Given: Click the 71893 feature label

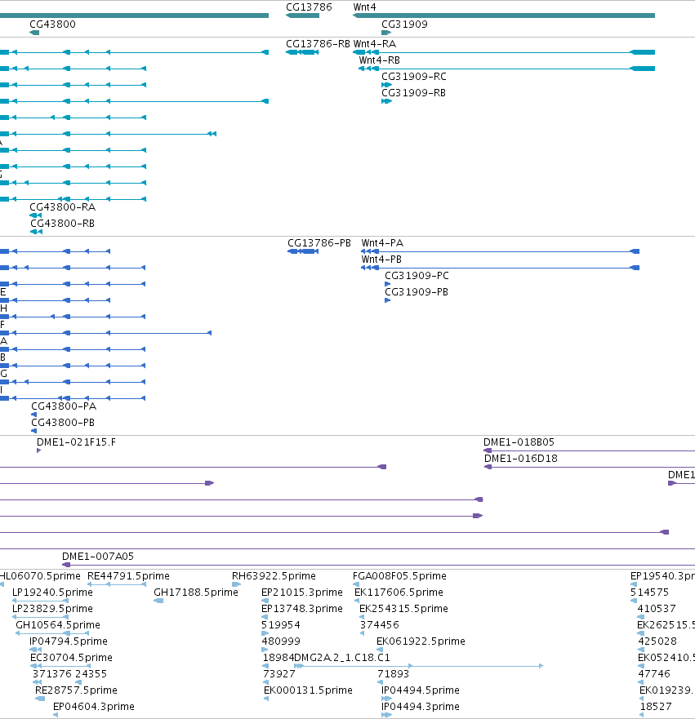Looking at the screenshot, I should pyautogui.click(x=393, y=674).
